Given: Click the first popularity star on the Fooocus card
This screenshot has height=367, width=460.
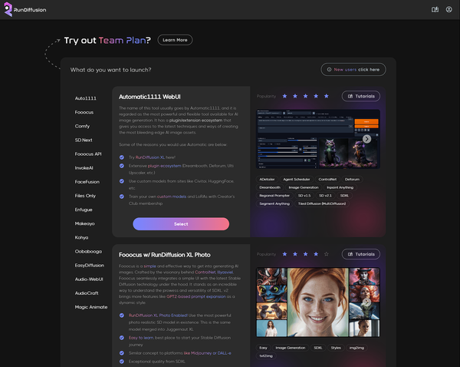Looking at the screenshot, I should pos(285,253).
